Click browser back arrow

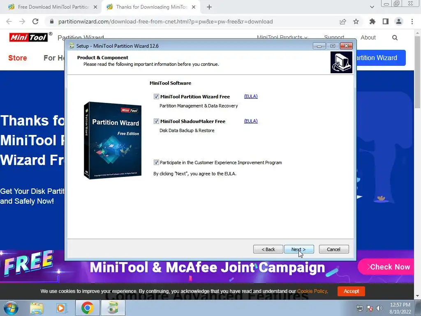click(9, 21)
